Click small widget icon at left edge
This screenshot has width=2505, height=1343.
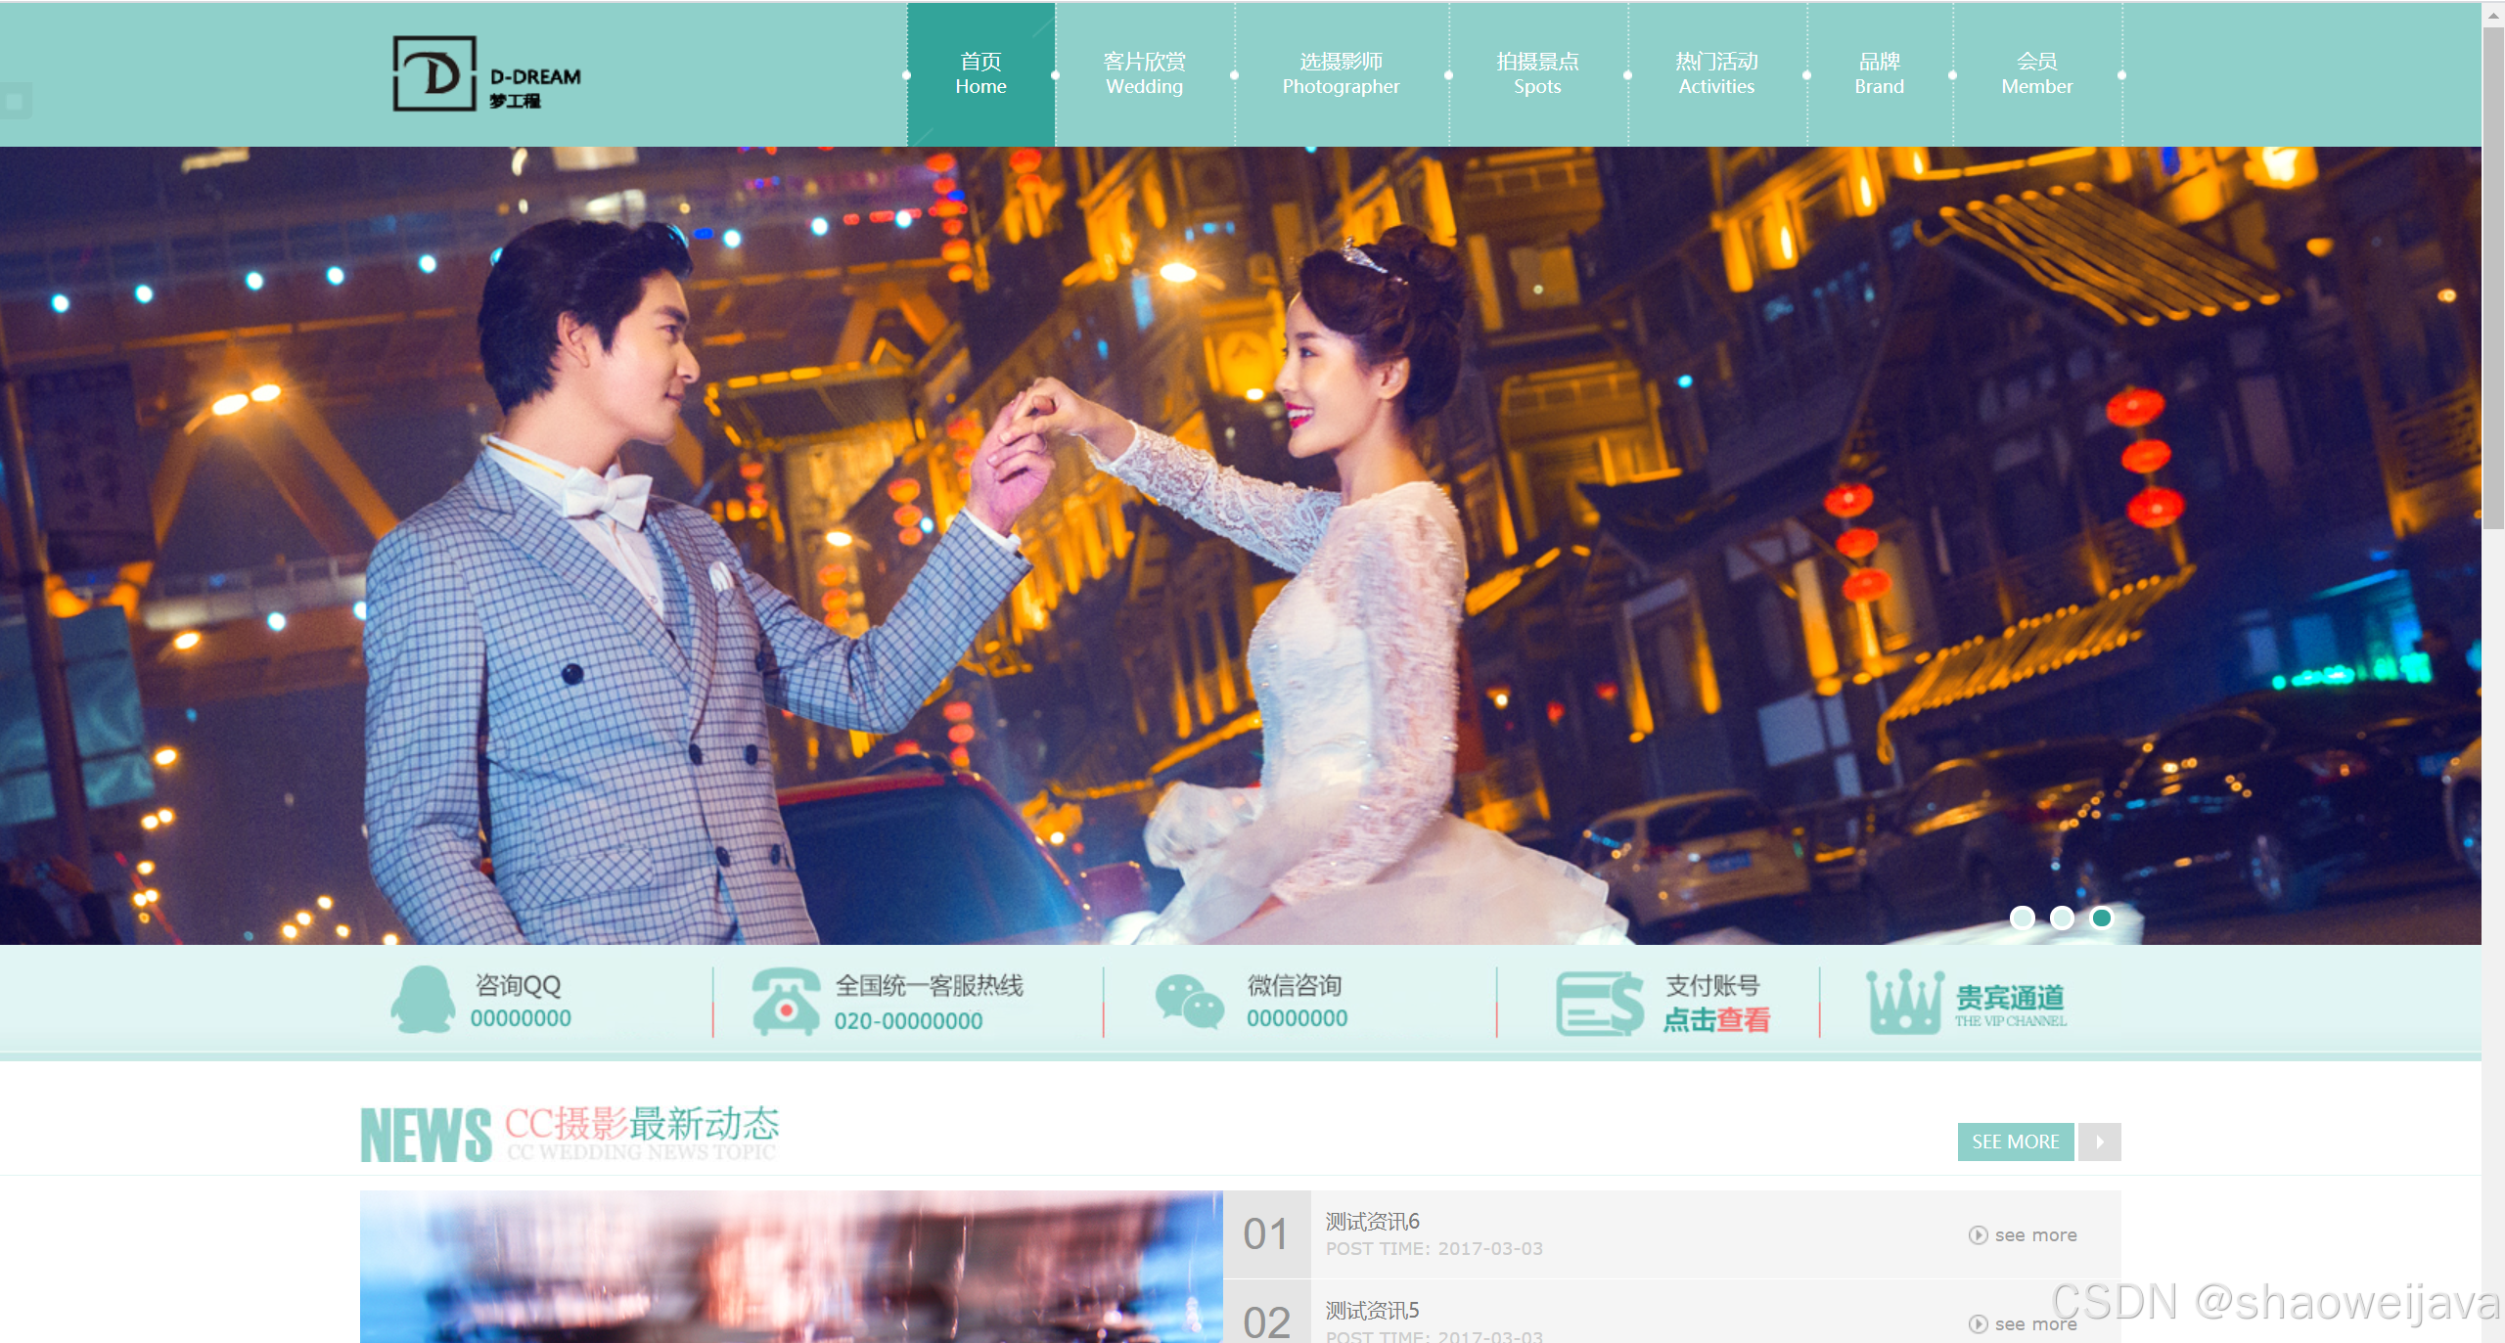pos(15,101)
